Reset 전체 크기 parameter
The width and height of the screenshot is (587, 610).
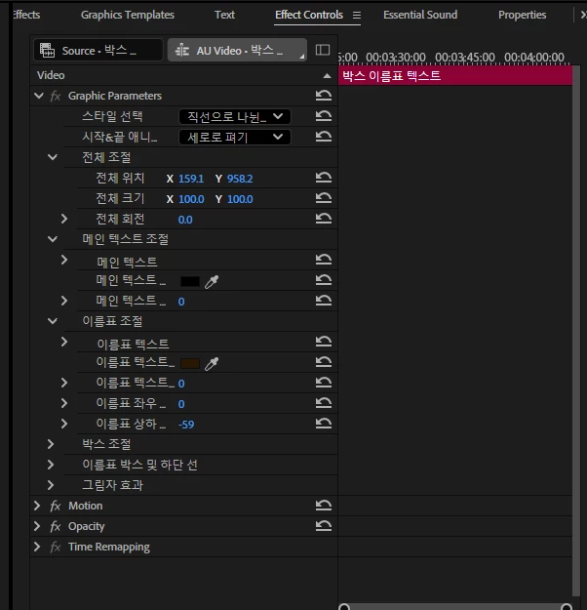[x=324, y=198]
